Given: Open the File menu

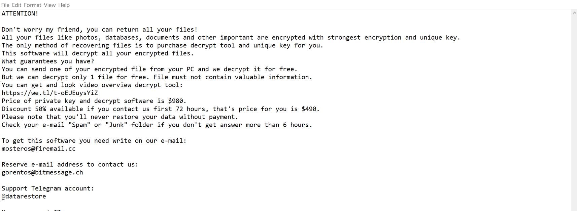Looking at the screenshot, I should 5,5.
